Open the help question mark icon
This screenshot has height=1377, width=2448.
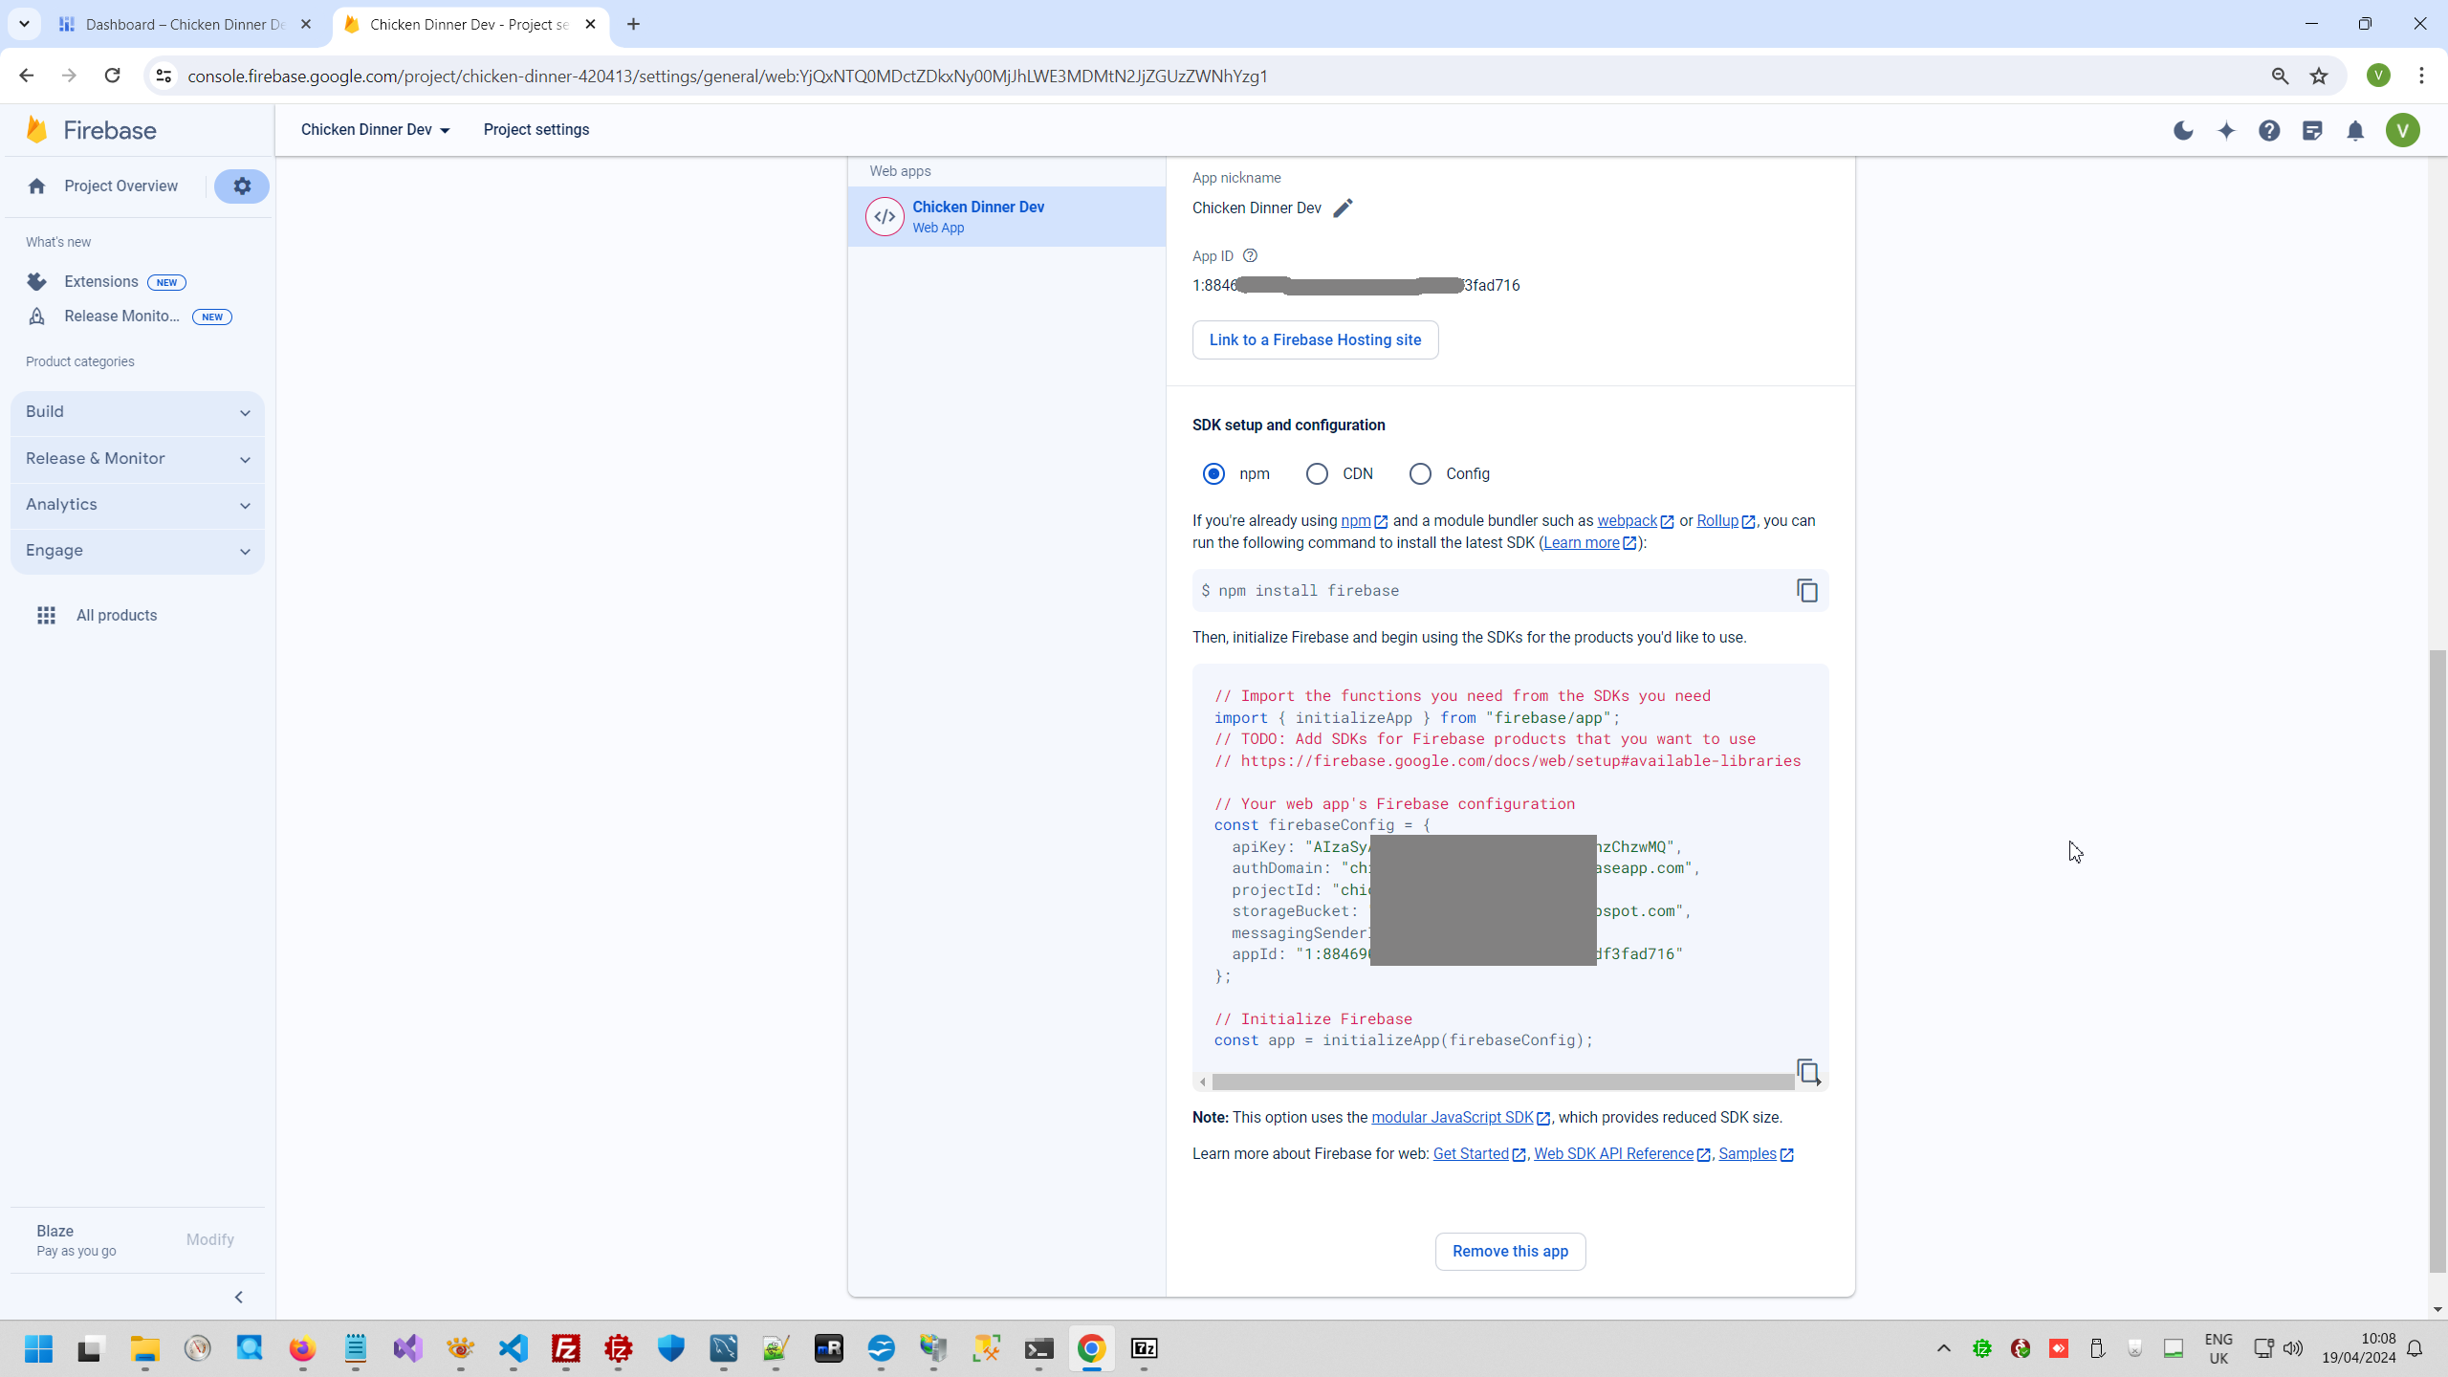pyautogui.click(x=2269, y=131)
